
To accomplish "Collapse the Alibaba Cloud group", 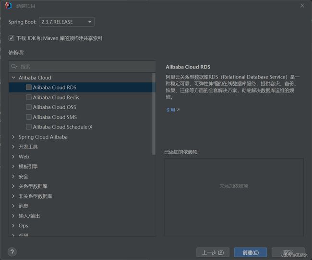I will pyautogui.click(x=13, y=78).
